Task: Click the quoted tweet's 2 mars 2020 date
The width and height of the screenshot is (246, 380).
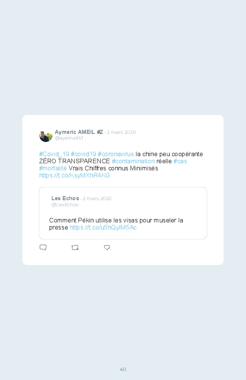Action: pos(97,198)
